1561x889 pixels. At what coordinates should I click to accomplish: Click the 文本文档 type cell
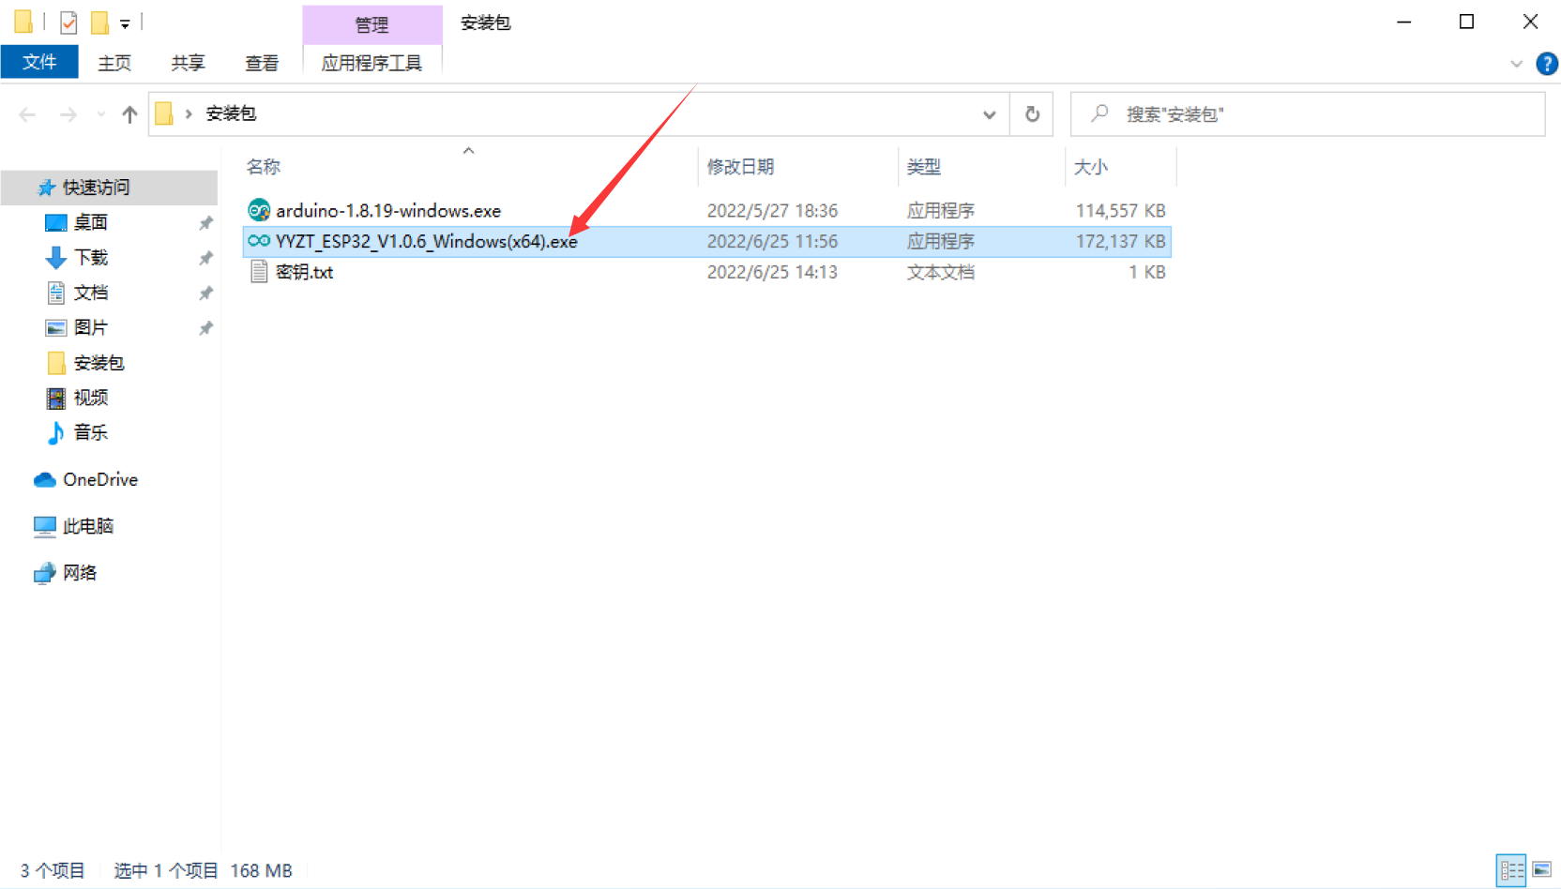[x=940, y=272]
